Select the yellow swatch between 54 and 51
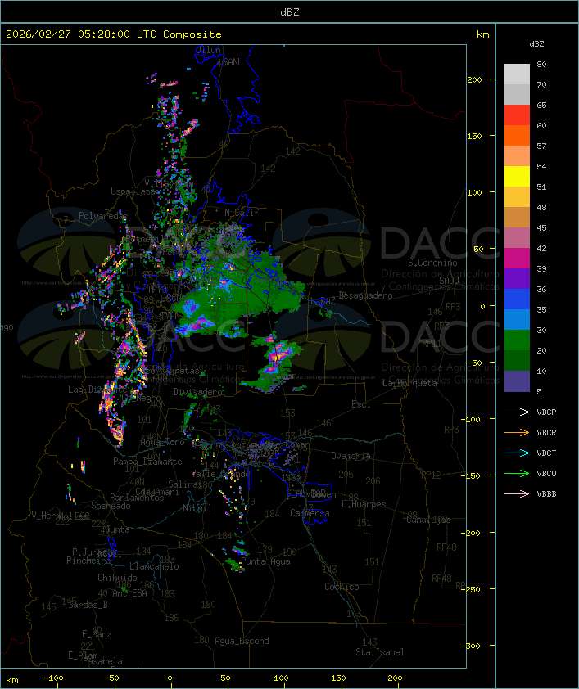This screenshot has width=579, height=689. click(x=517, y=177)
